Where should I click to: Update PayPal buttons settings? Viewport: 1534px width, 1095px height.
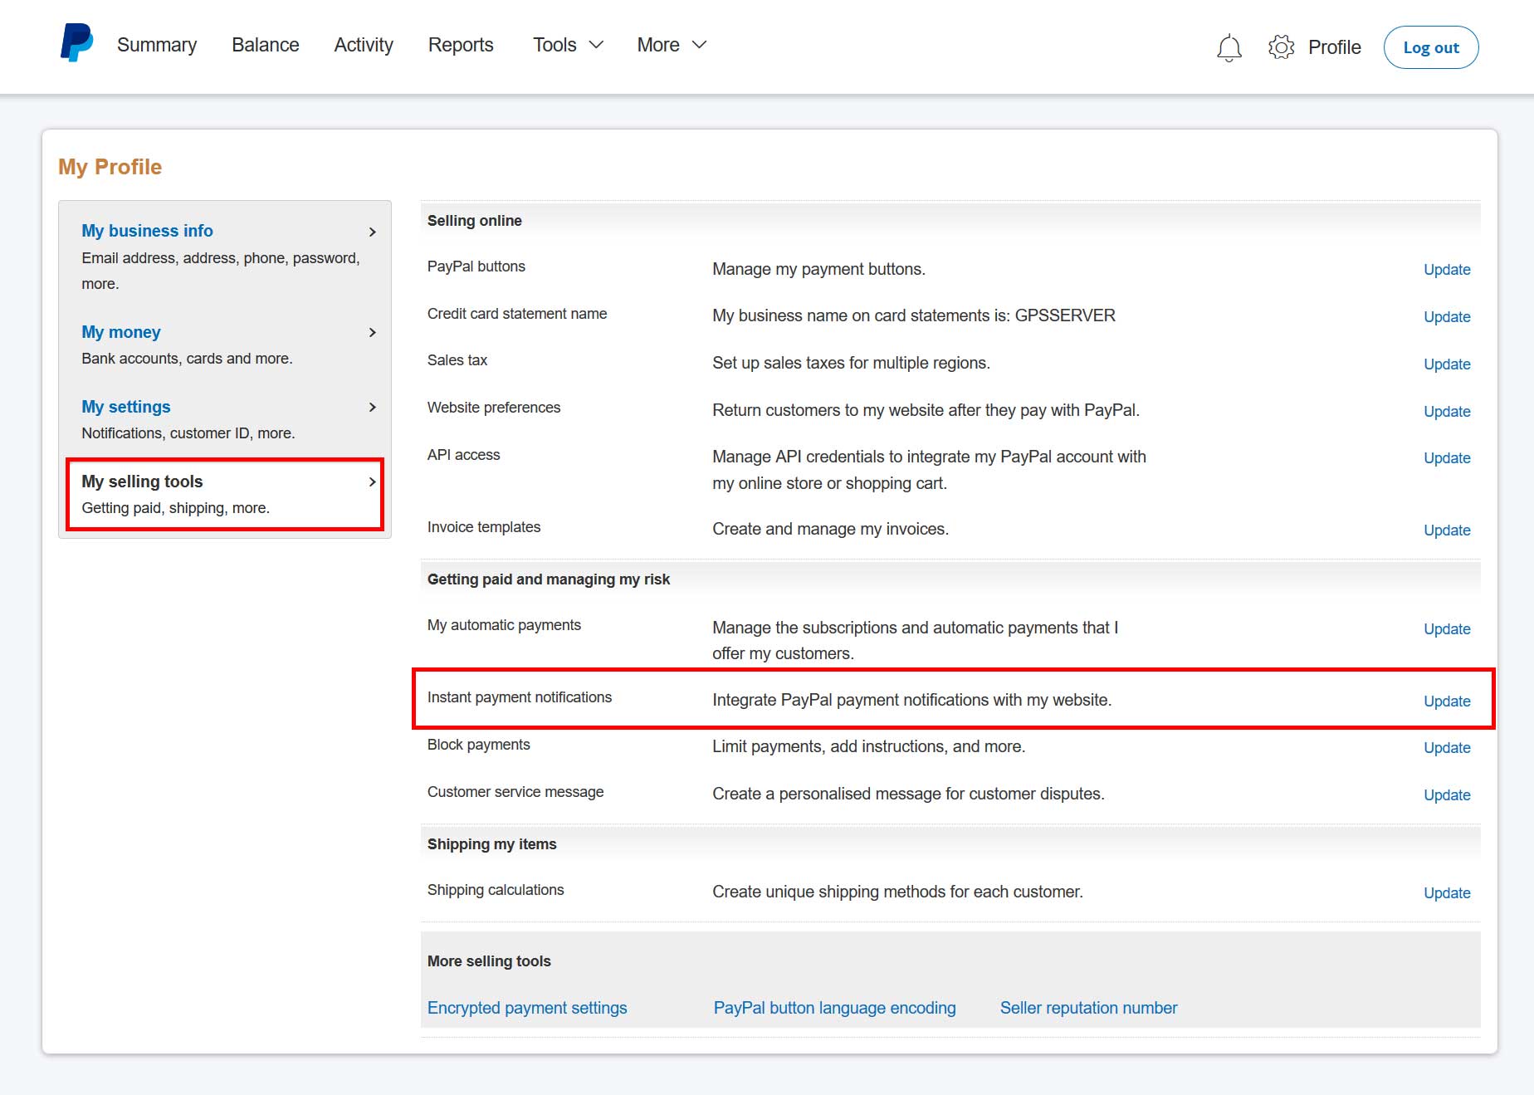point(1447,270)
